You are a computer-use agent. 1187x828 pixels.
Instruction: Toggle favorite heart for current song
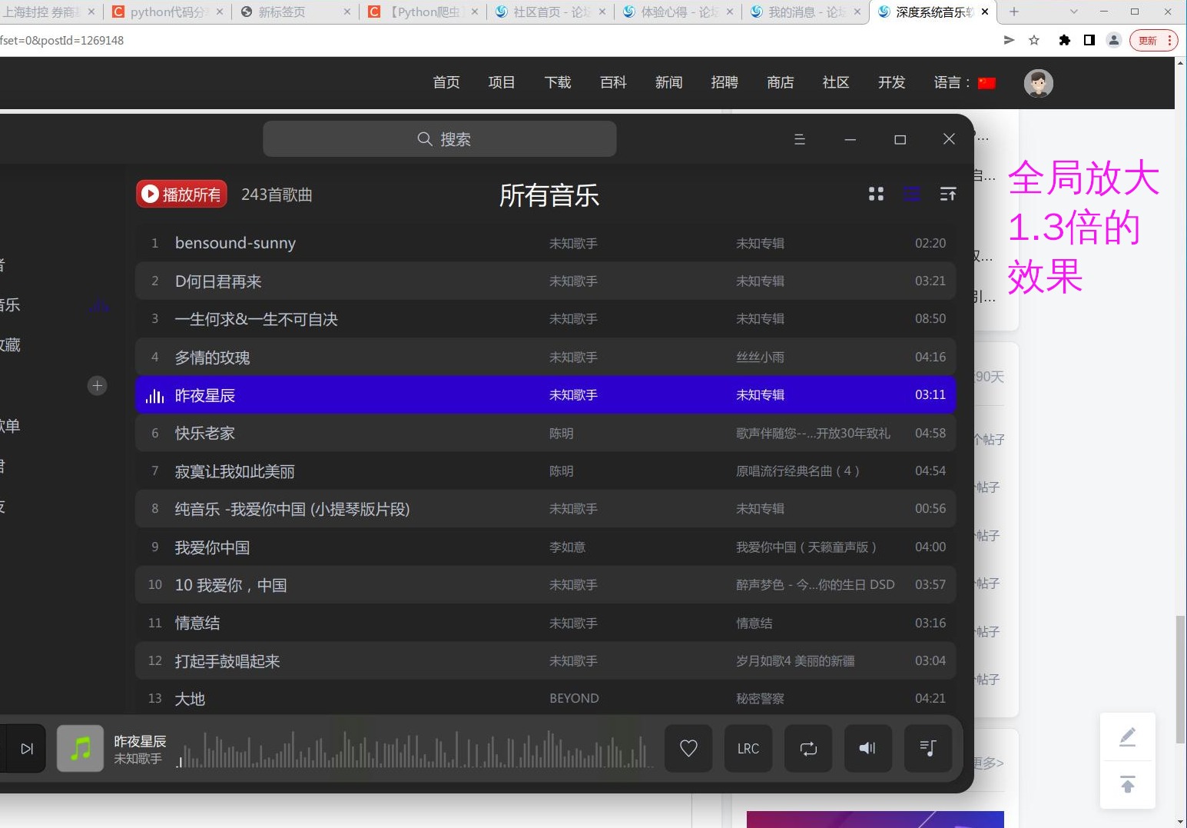[688, 748]
